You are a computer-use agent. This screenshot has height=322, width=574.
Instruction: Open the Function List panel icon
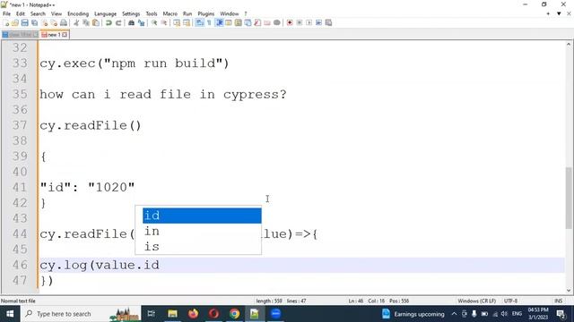pos(257,22)
